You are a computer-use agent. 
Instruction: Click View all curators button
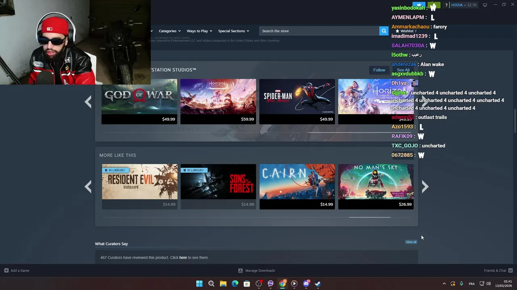(411, 242)
